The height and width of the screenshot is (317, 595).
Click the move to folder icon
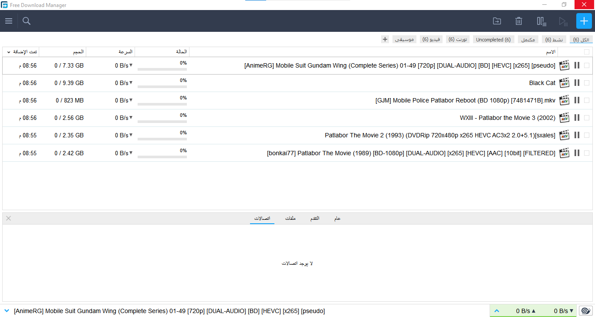pyautogui.click(x=497, y=21)
